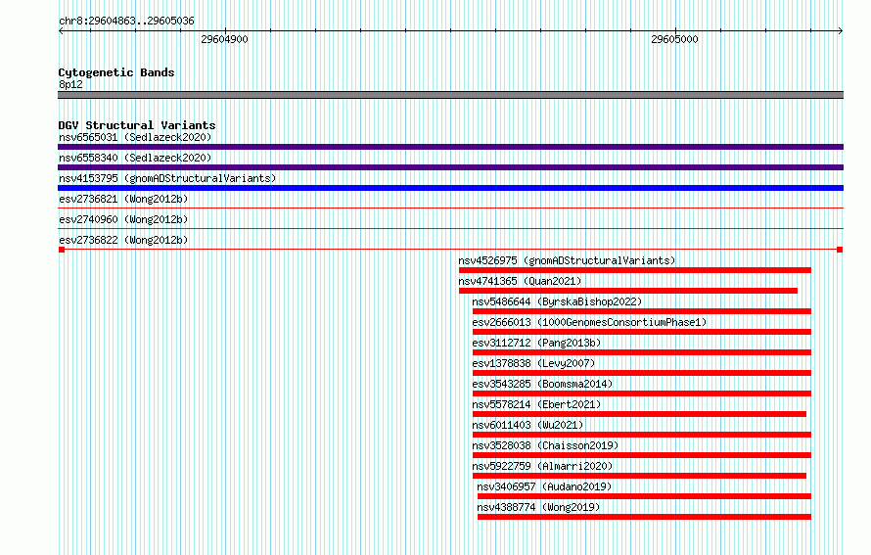Image resolution: width=871 pixels, height=555 pixels.
Task: Click the red bar under esv1378838
Action: (642, 373)
